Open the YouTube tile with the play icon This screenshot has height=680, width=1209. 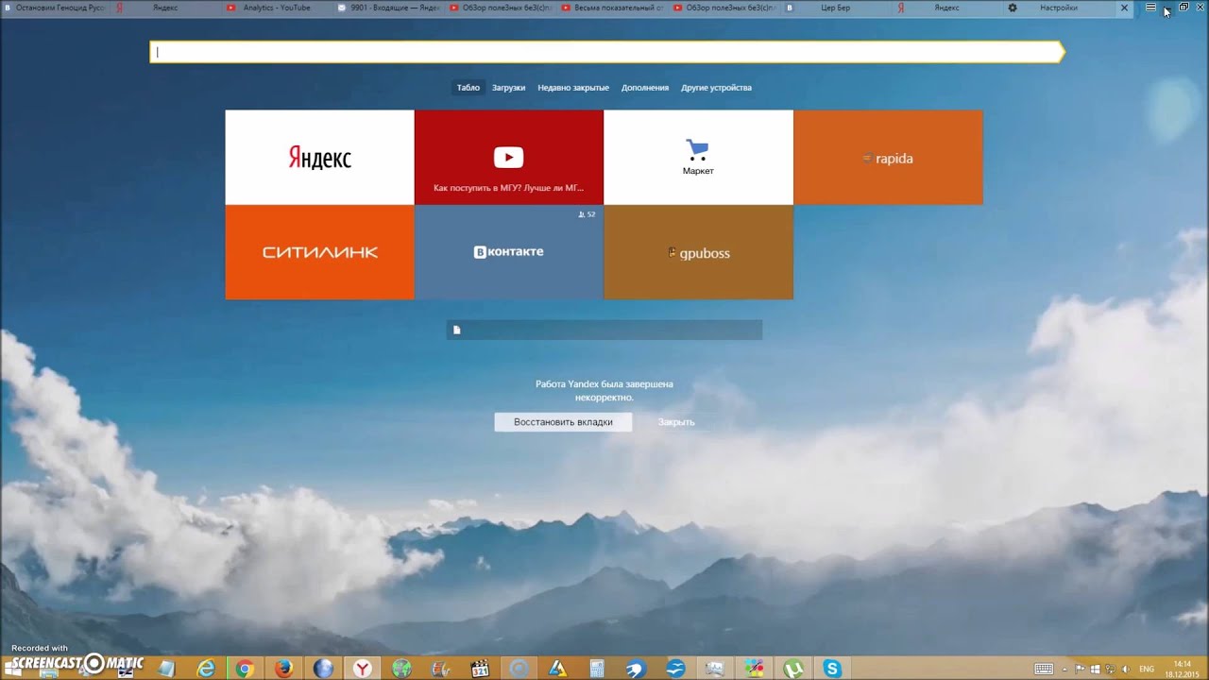coord(508,157)
